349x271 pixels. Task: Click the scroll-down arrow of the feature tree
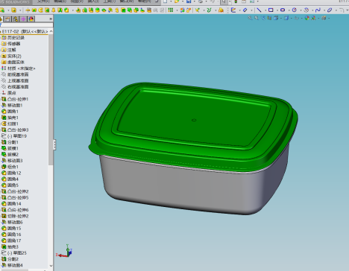click(51, 266)
